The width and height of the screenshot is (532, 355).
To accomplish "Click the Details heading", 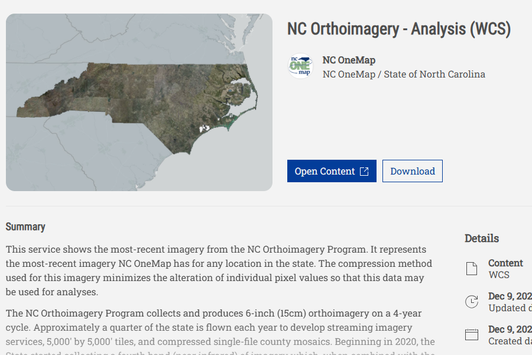I will click(482, 238).
